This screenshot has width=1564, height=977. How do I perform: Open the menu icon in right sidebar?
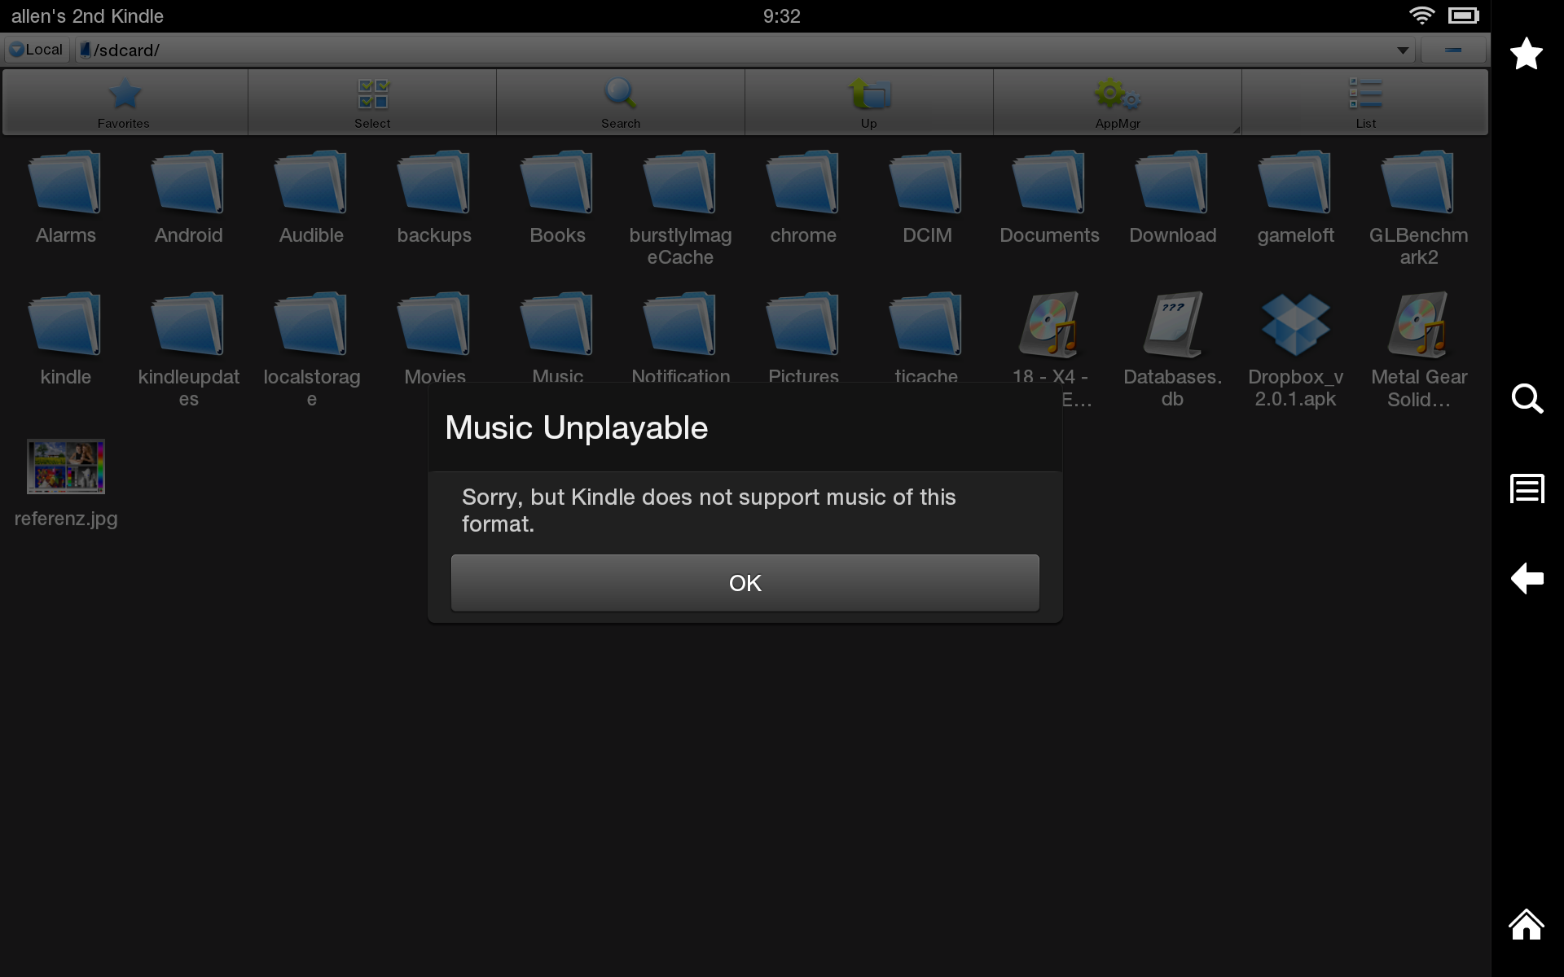(1527, 488)
